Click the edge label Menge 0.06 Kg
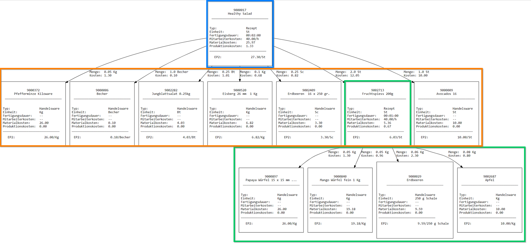Image resolution: width=531 pixels, height=247 pixels. point(410,152)
